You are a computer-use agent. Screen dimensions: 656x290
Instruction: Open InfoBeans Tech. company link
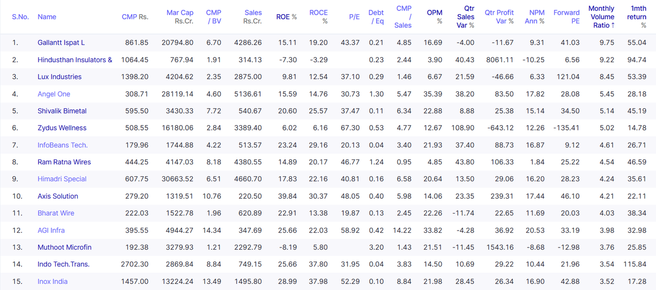(63, 145)
